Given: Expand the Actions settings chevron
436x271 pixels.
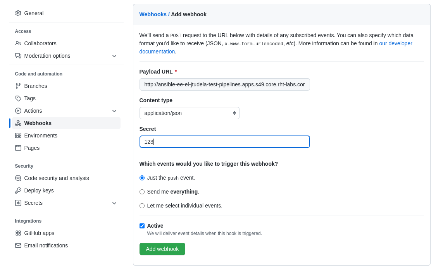Looking at the screenshot, I should coord(114,111).
